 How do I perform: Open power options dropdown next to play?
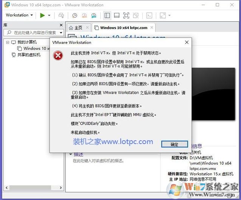(x=49, y=16)
